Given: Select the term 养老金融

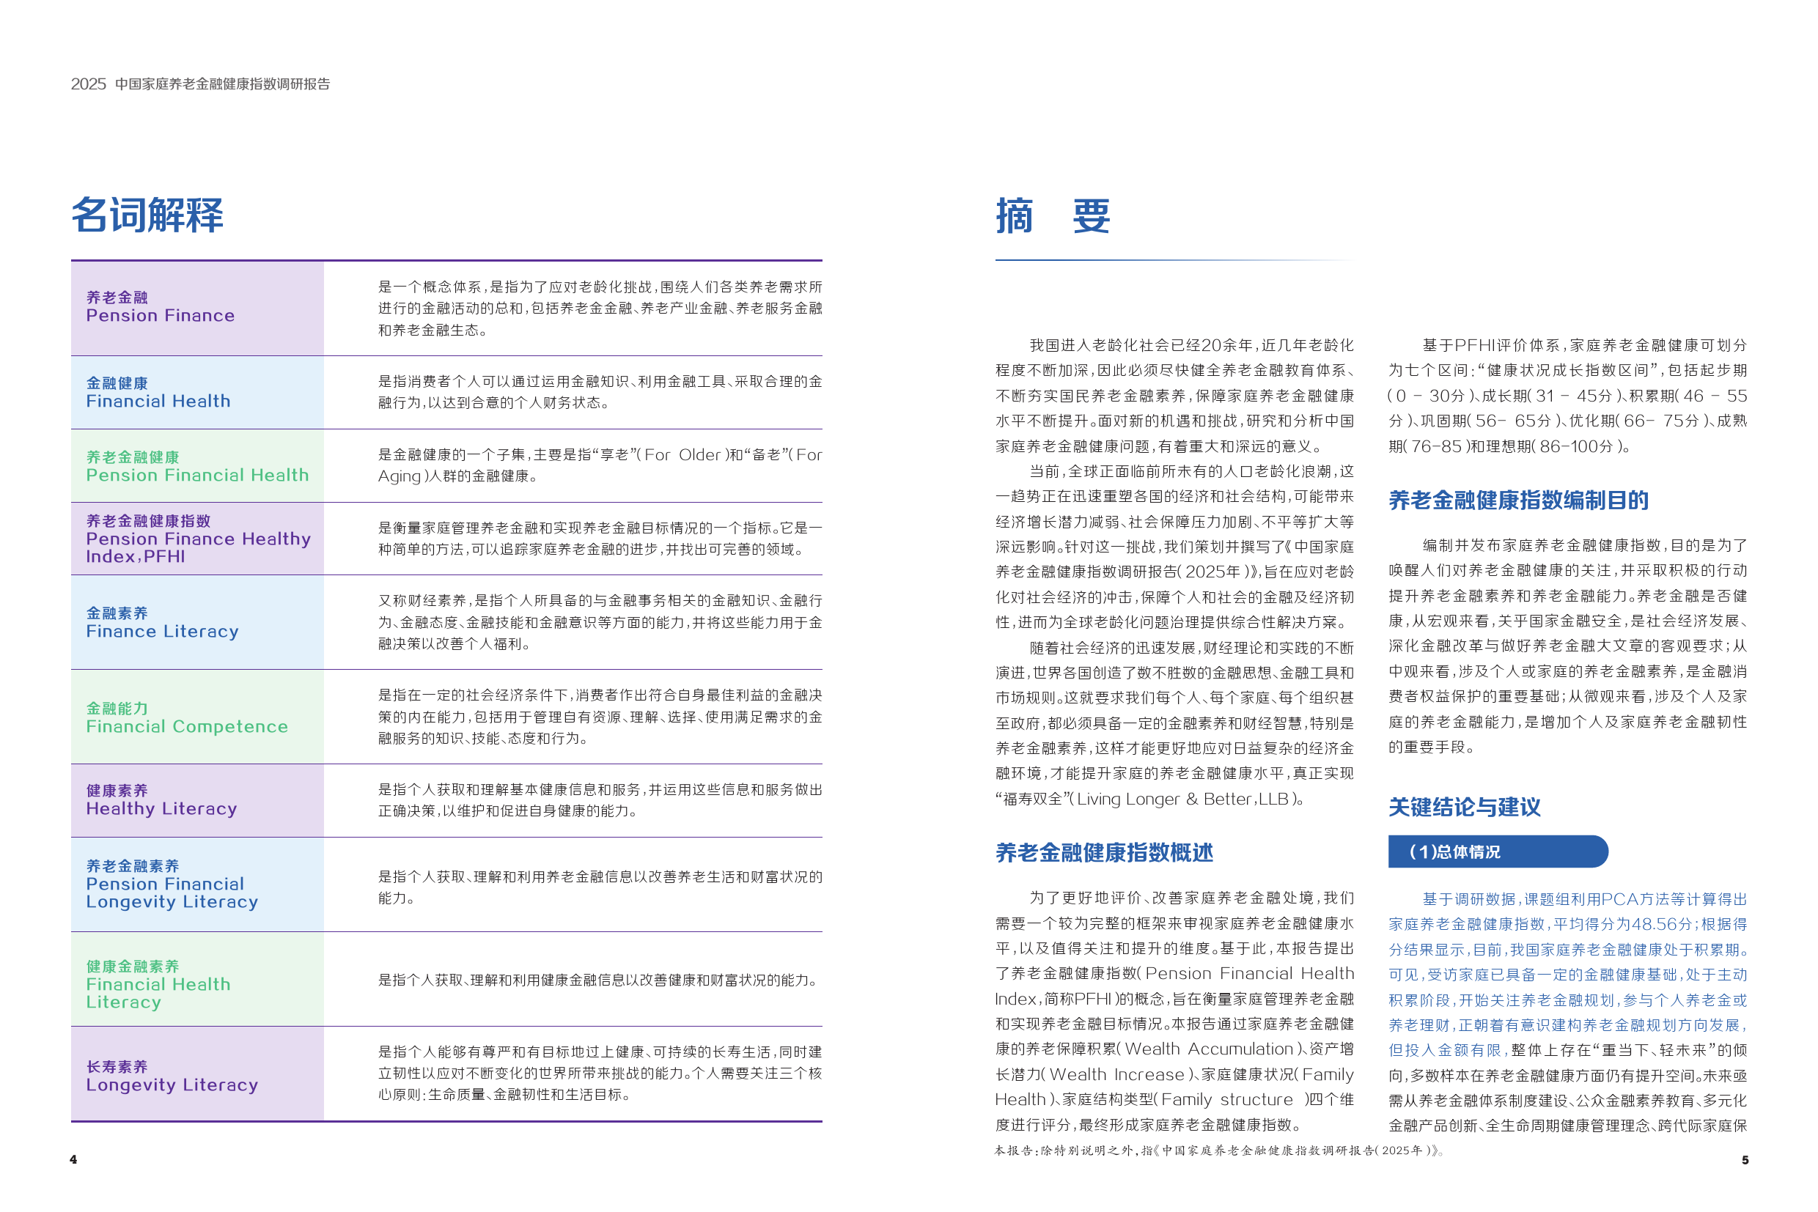Looking at the screenshot, I should (117, 298).
